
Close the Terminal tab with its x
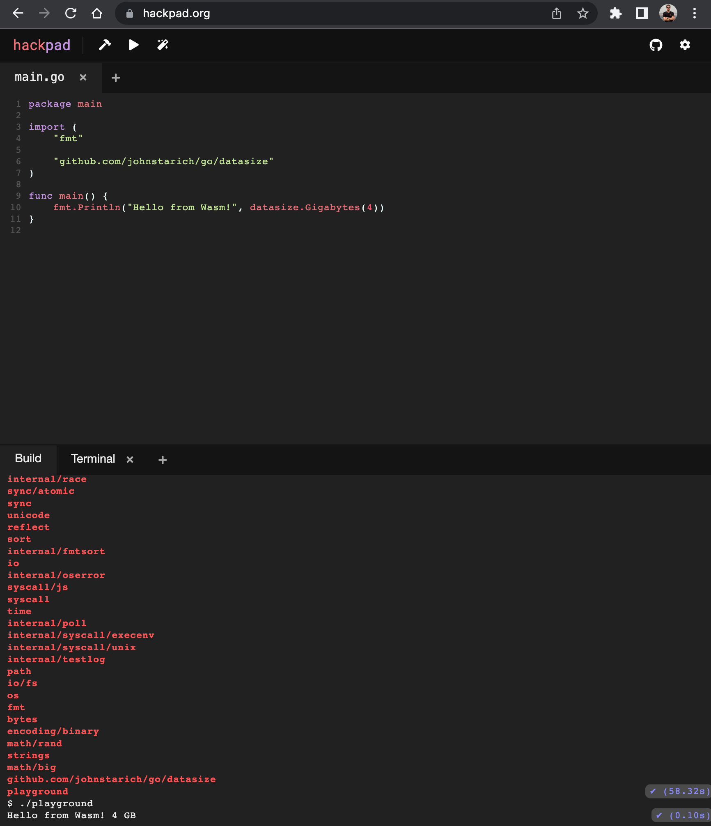tap(130, 459)
